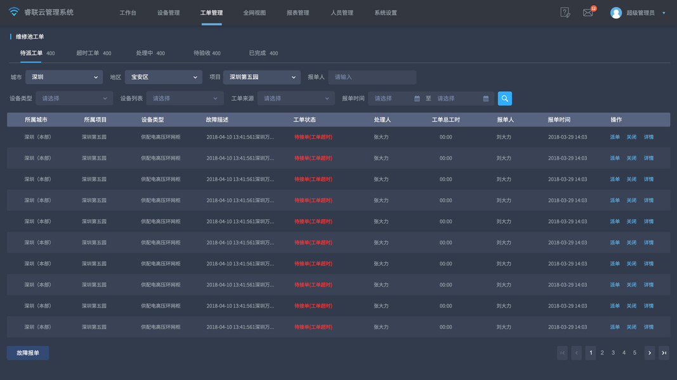677x380 pixels.
Task: Click the 故障描述 column header
Action: pyautogui.click(x=217, y=120)
